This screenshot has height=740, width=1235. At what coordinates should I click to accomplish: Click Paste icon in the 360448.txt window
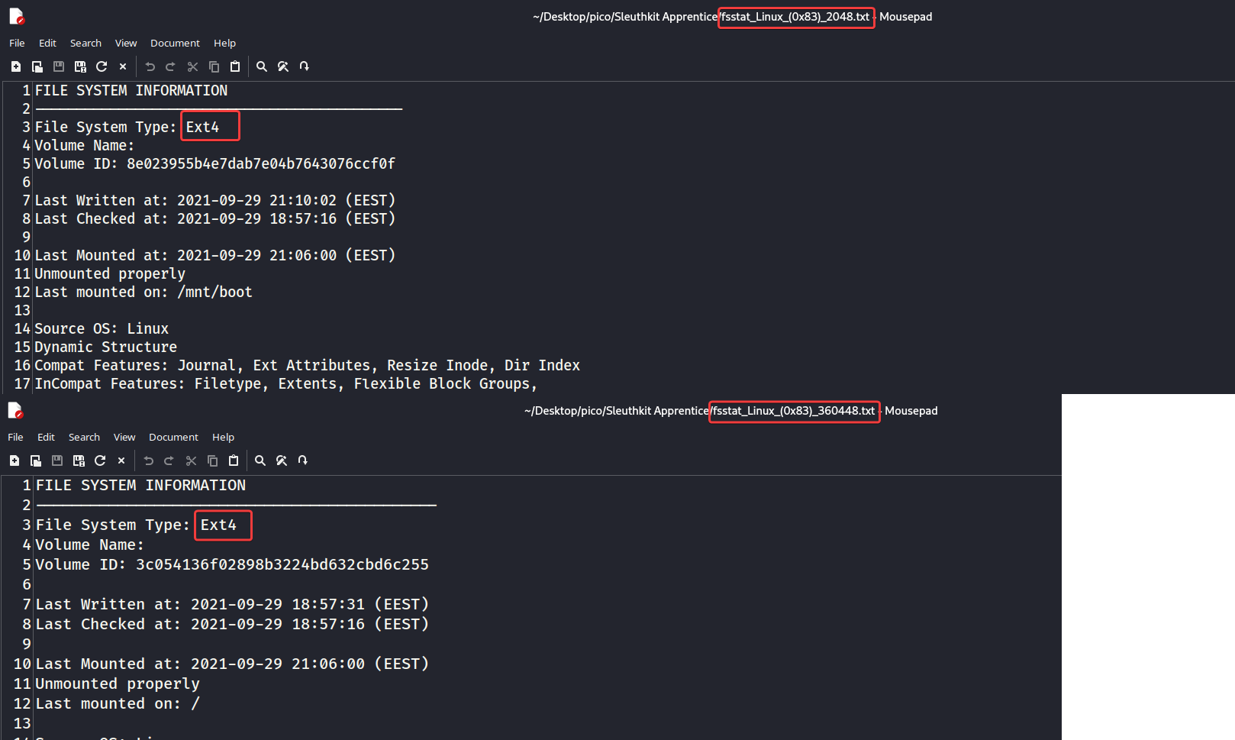(234, 460)
